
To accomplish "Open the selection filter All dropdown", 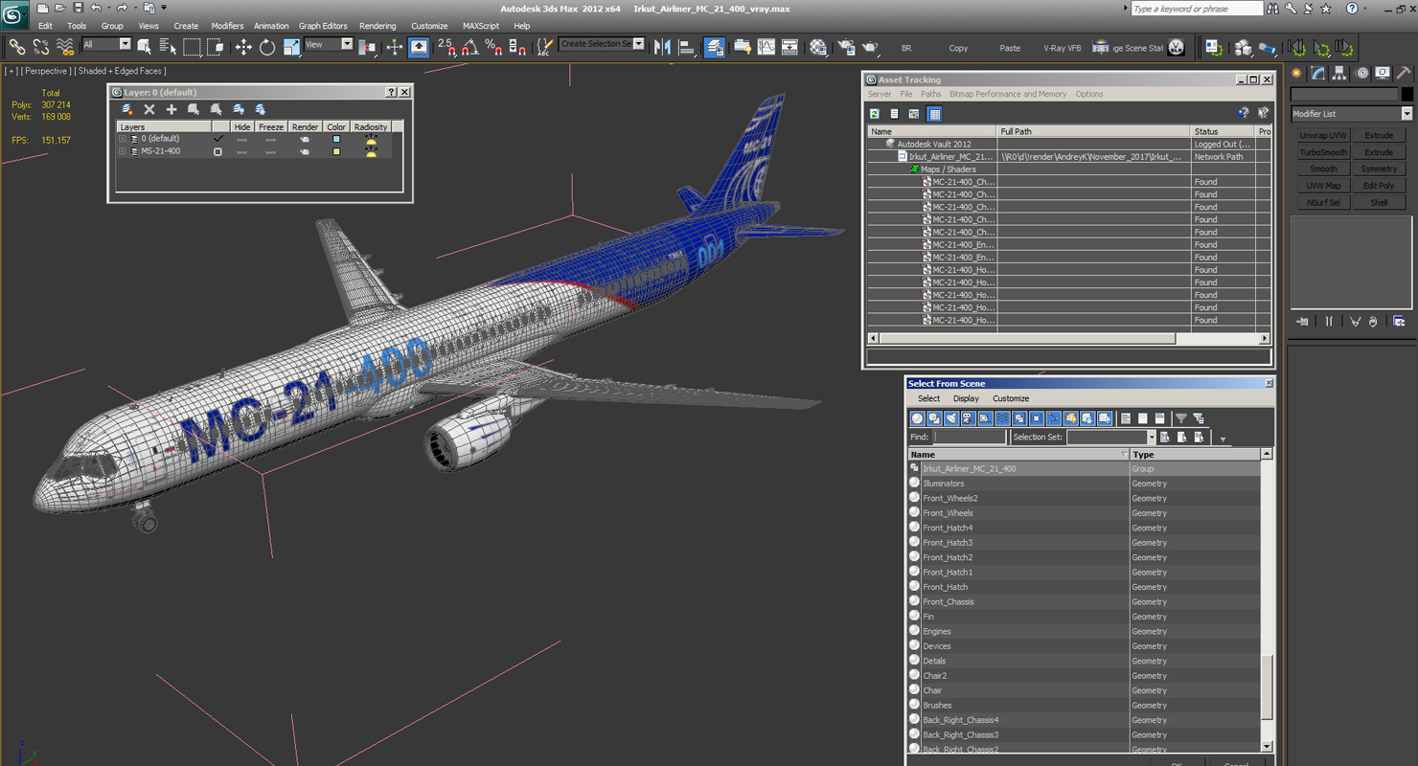I will coord(125,44).
